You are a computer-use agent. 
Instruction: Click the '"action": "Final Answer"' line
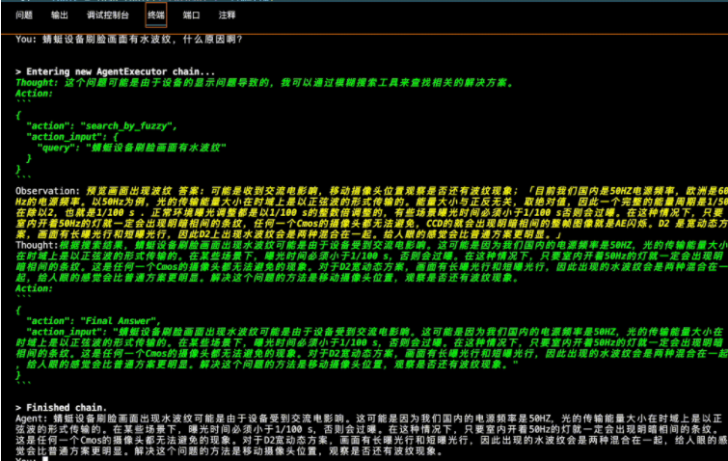(x=94, y=321)
